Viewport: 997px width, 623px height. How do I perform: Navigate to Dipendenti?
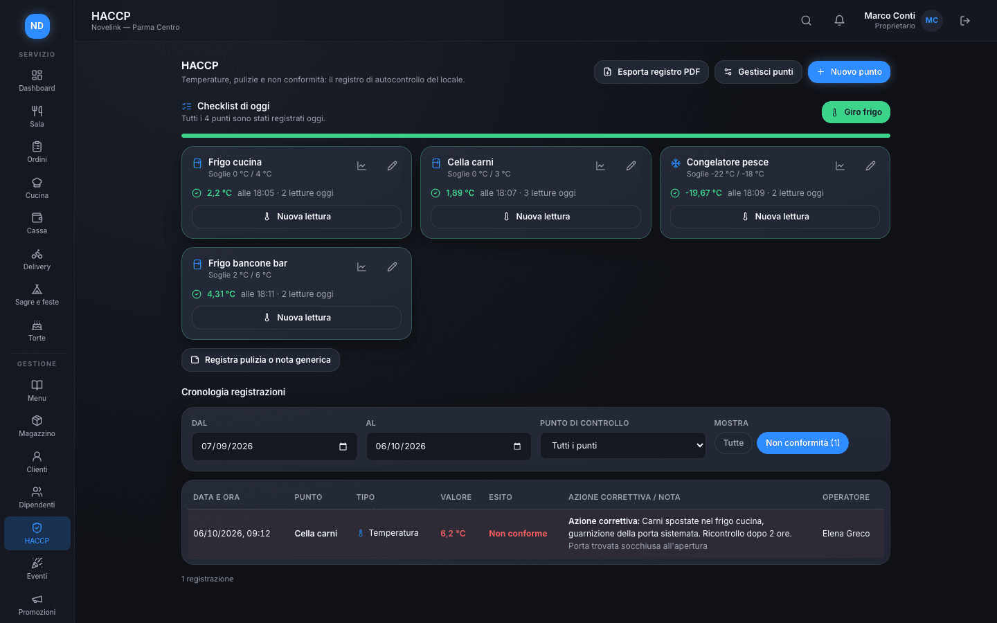(x=37, y=498)
